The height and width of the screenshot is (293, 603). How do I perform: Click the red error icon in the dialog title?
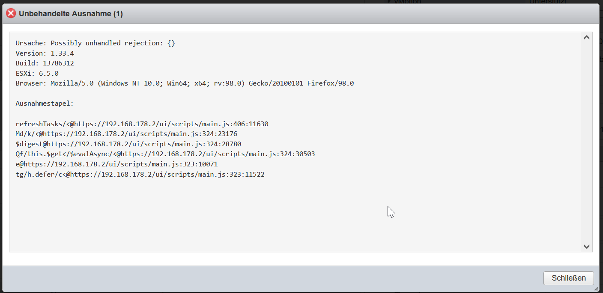11,14
